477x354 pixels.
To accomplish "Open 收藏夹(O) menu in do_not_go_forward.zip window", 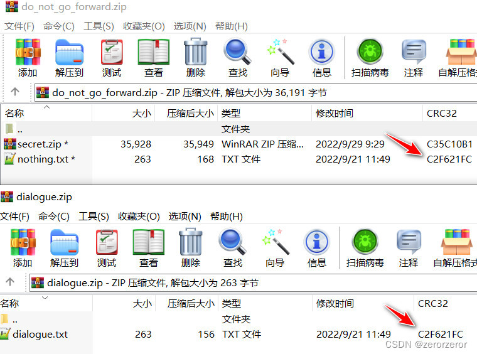I will click(144, 26).
